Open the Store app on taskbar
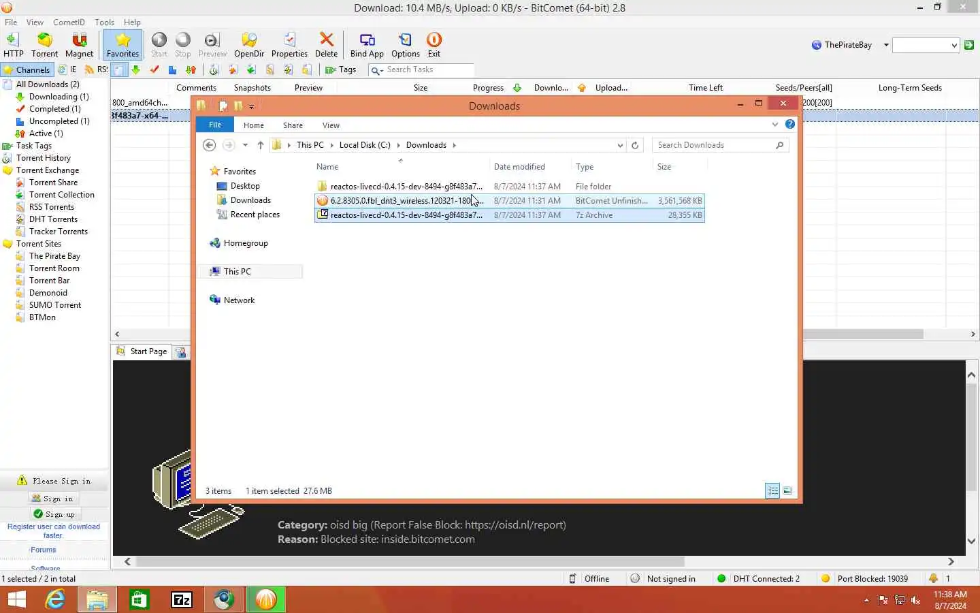980x613 pixels. tap(140, 599)
